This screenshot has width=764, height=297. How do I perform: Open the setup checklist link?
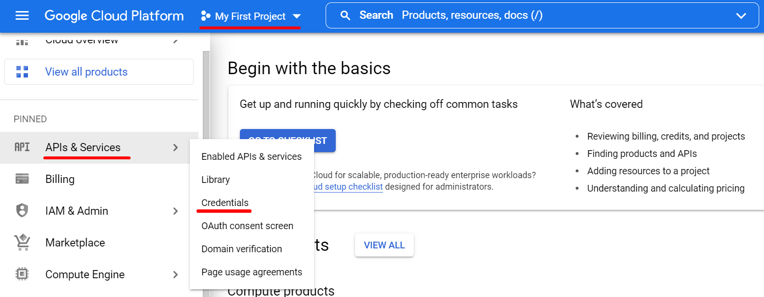(348, 187)
